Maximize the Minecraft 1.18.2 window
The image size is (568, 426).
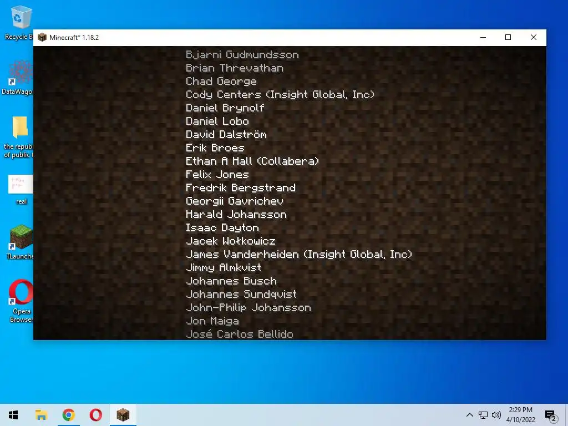tap(508, 37)
